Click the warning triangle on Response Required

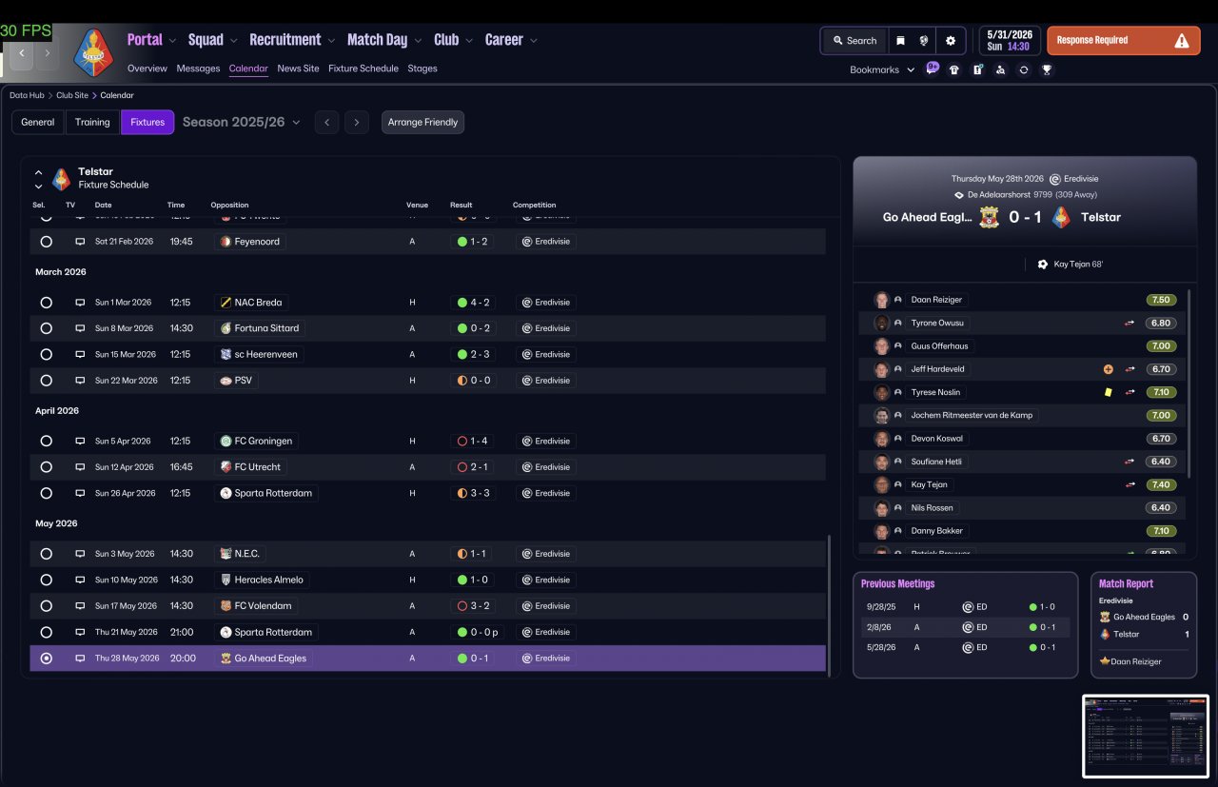point(1182,41)
